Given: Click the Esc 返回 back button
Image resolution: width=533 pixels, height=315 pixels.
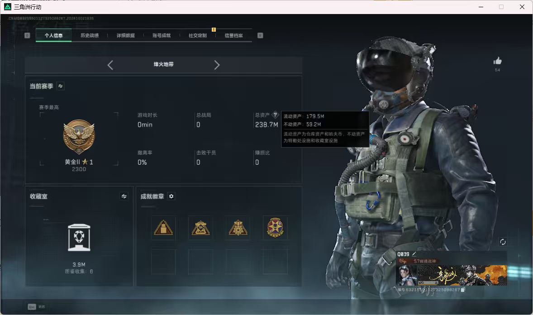Looking at the screenshot, I should tap(36, 307).
